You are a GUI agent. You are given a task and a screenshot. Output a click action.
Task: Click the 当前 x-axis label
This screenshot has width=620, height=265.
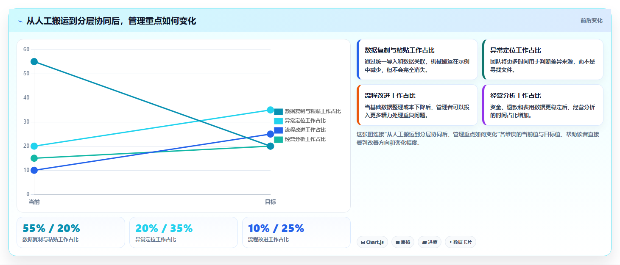point(34,202)
